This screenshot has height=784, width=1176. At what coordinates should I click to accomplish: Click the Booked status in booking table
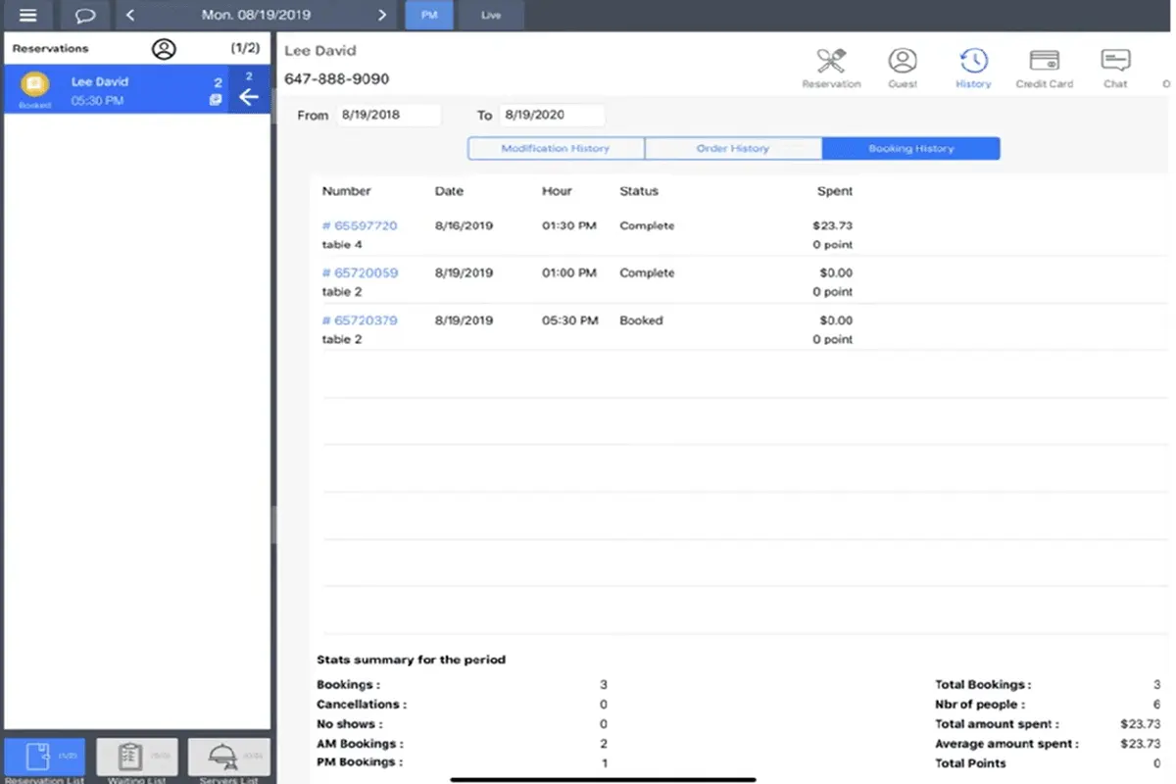tap(641, 320)
